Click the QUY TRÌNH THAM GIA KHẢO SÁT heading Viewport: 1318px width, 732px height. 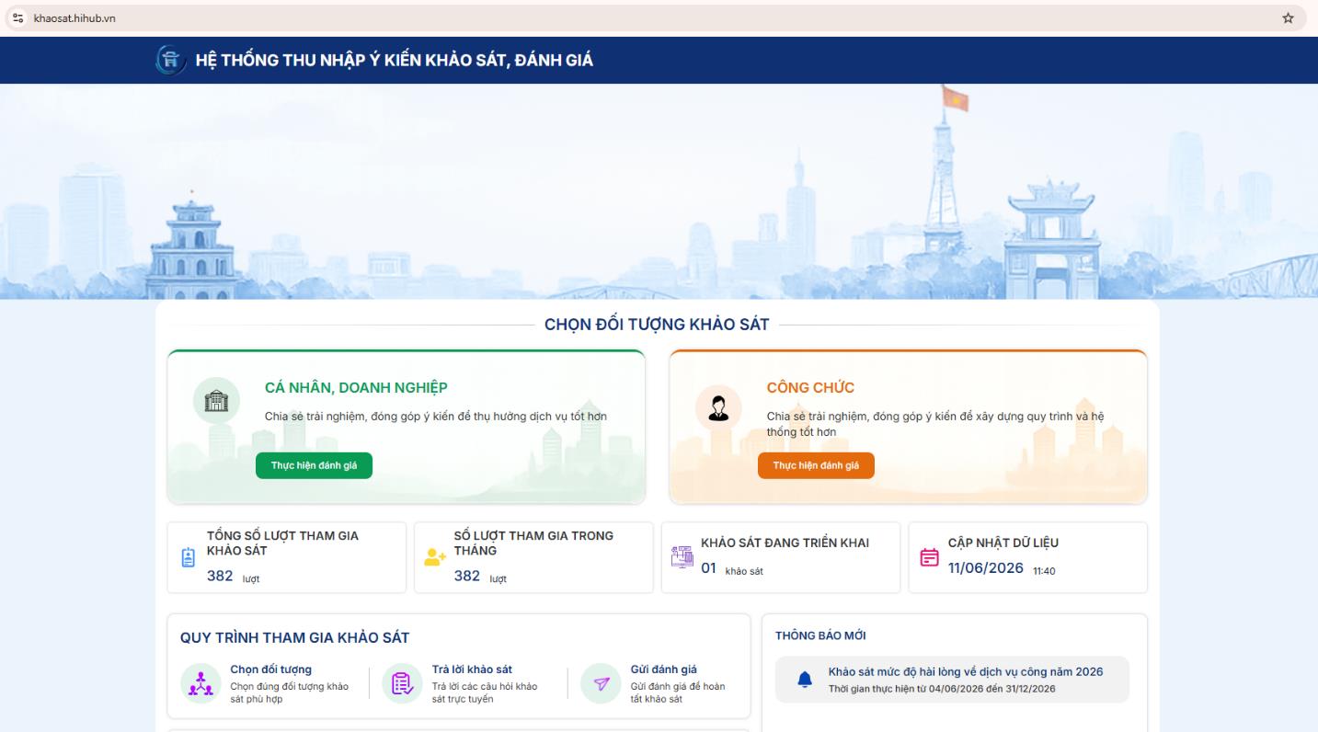coord(294,637)
